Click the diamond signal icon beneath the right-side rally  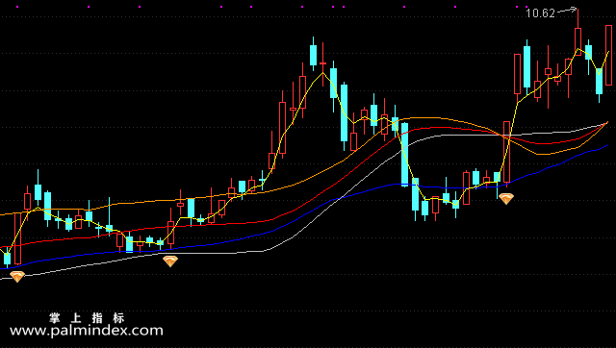506,199
